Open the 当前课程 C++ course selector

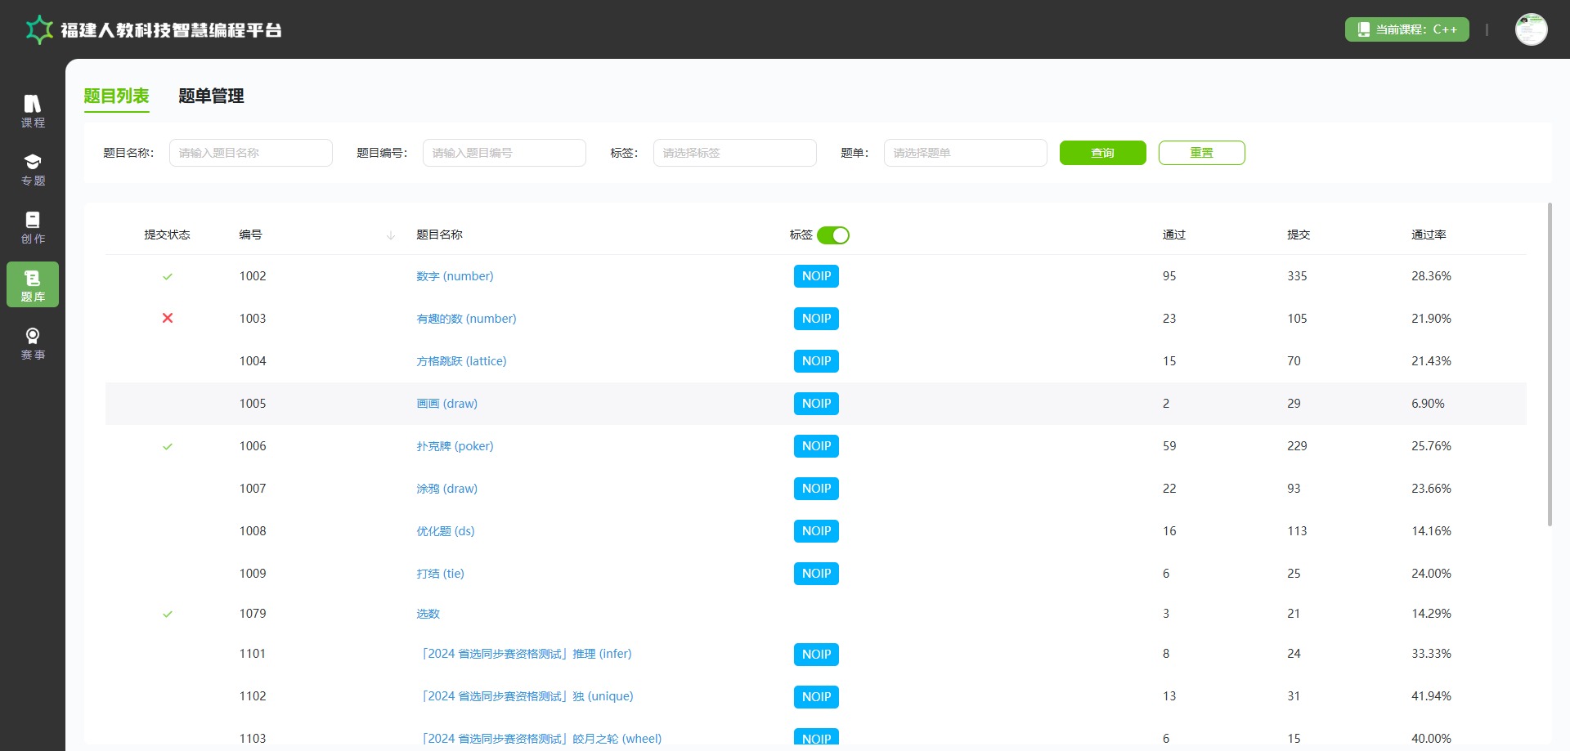[x=1406, y=29]
